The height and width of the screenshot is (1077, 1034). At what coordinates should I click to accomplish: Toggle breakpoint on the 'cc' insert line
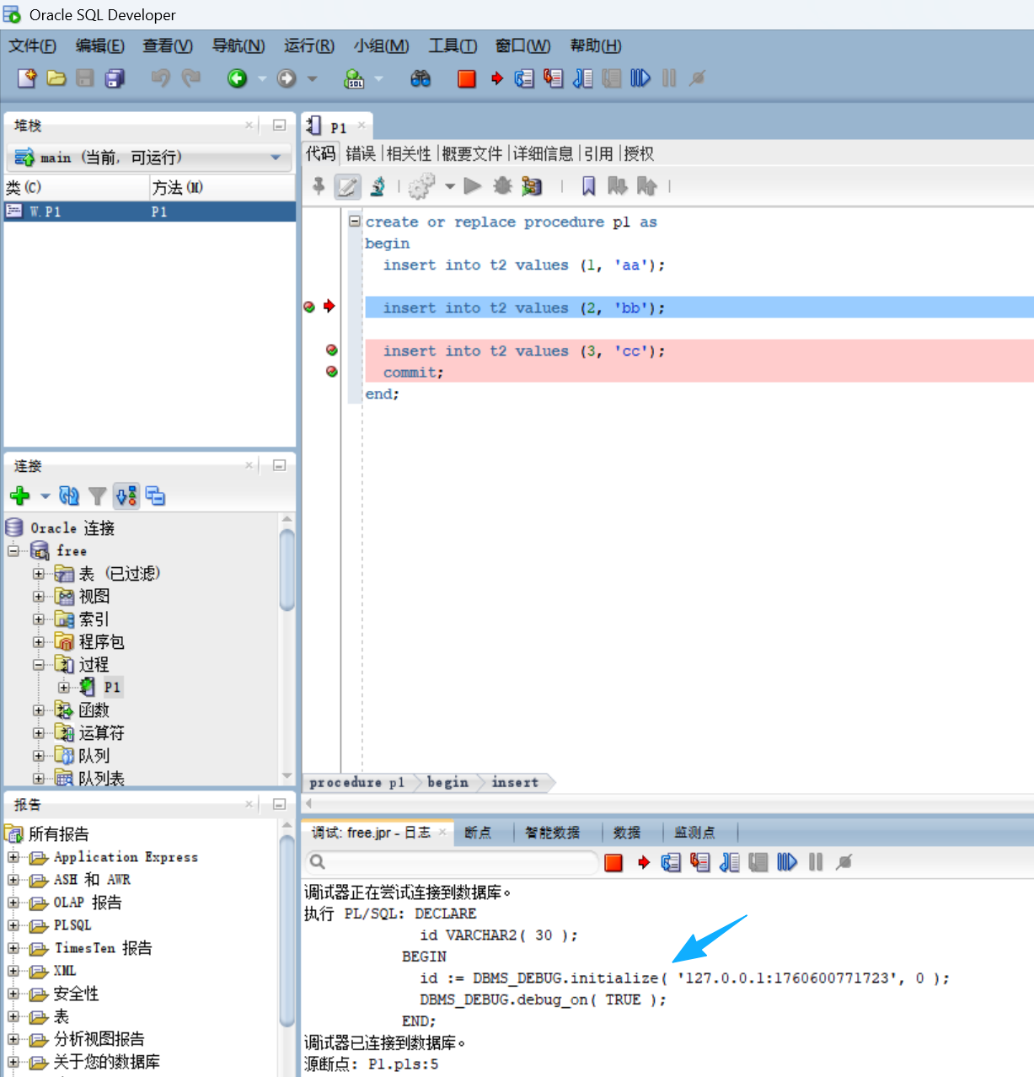(x=332, y=351)
